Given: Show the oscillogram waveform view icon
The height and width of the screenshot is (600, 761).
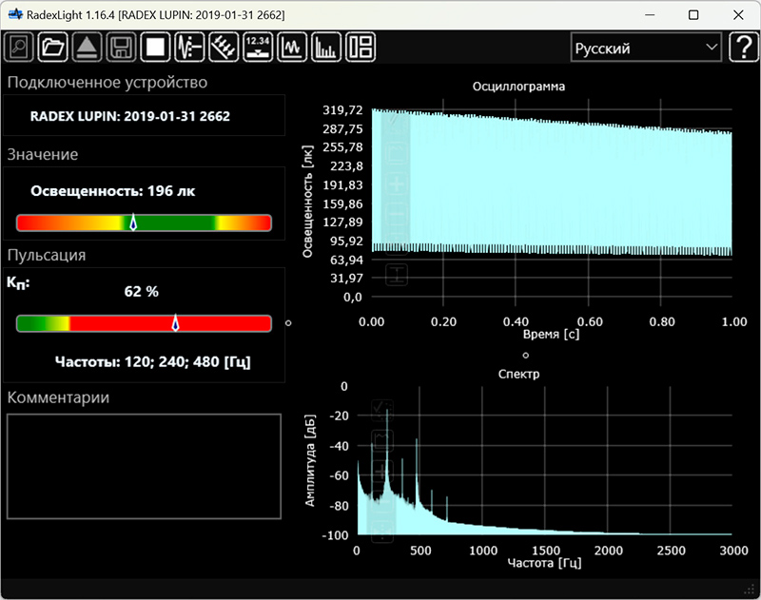Looking at the screenshot, I should [x=292, y=47].
